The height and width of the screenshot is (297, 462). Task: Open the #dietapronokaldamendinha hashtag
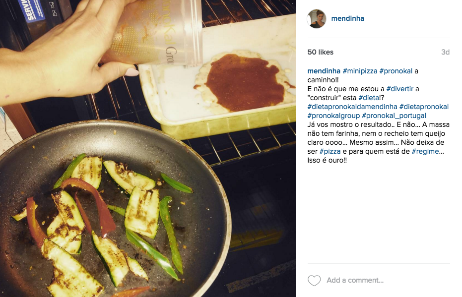352,107
